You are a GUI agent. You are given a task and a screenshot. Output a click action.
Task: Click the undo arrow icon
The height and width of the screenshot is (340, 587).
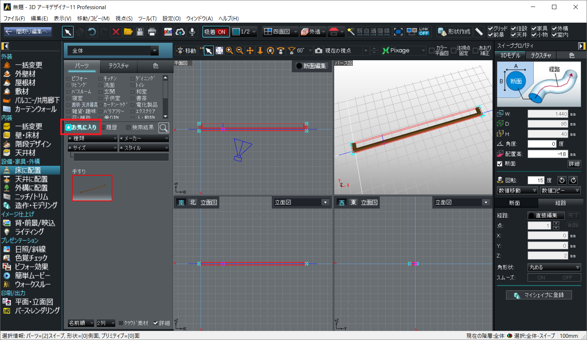[92, 32]
